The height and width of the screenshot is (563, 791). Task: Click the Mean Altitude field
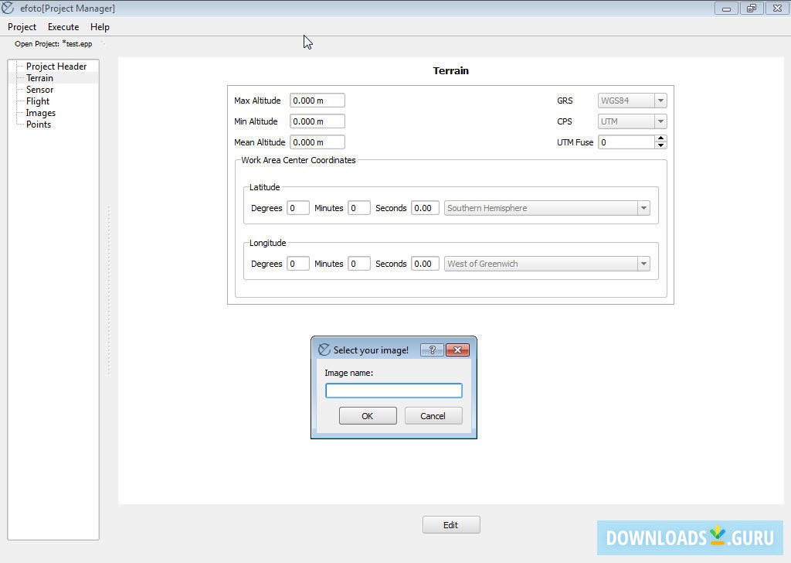tap(317, 142)
